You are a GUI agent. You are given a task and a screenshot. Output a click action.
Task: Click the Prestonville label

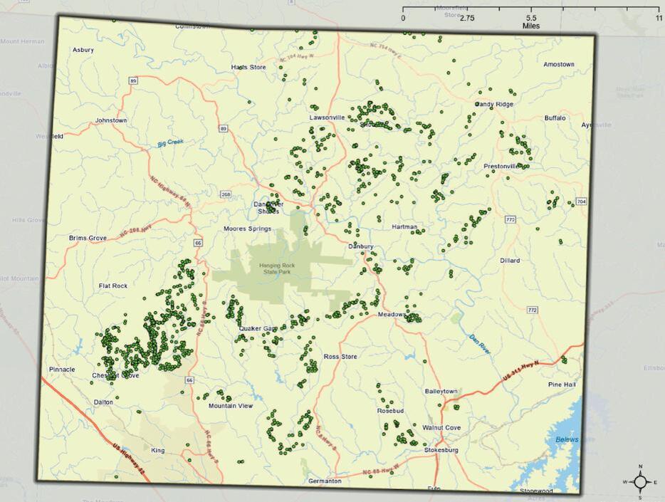[x=501, y=166]
